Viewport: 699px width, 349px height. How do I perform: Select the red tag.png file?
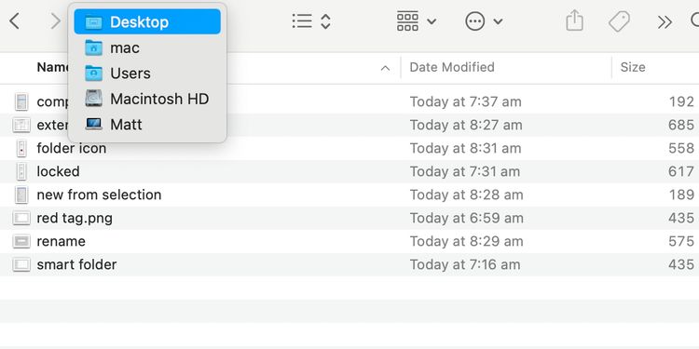coord(75,218)
